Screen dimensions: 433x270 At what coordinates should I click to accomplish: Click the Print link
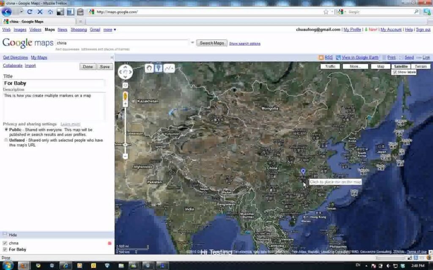(x=391, y=57)
